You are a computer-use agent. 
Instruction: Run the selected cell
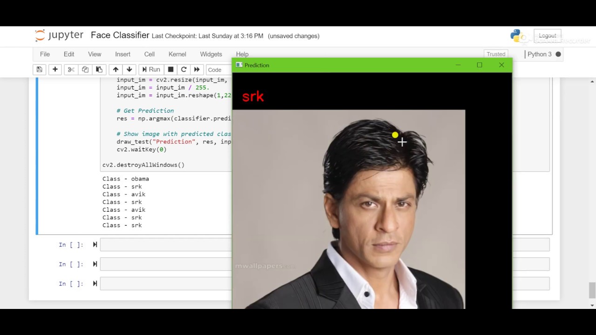coord(151,69)
